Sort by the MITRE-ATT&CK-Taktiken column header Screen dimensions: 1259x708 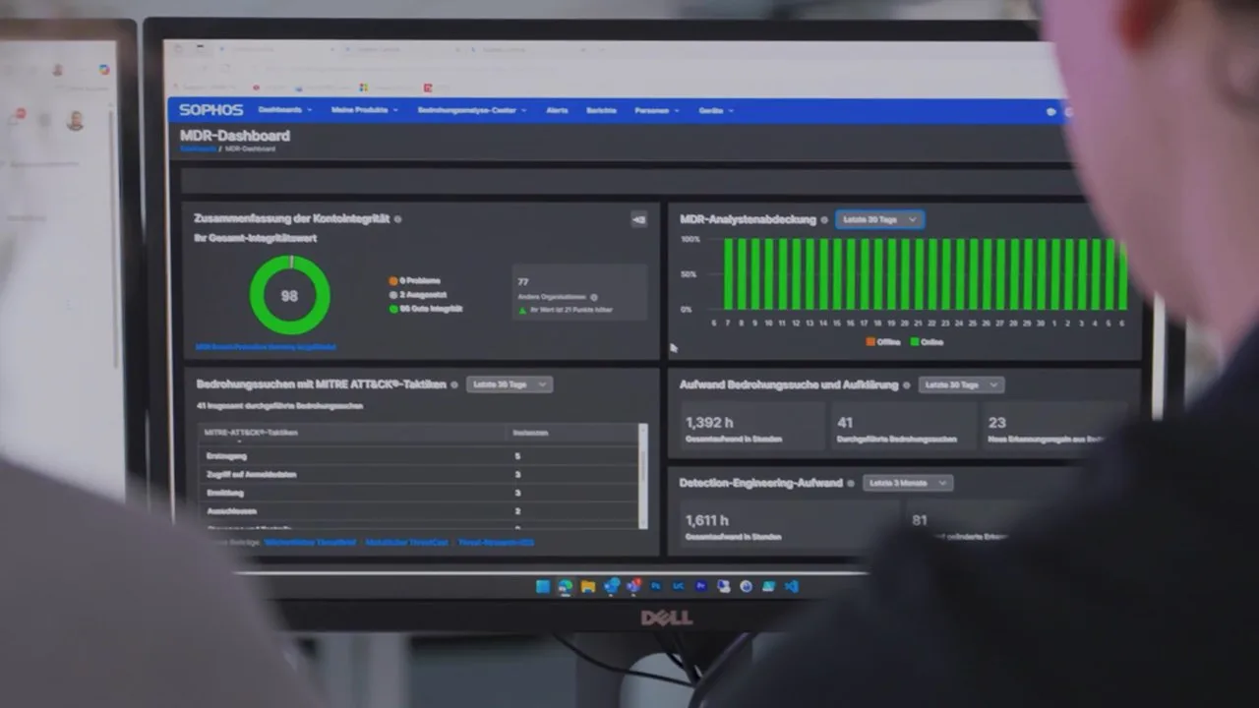[x=251, y=433]
